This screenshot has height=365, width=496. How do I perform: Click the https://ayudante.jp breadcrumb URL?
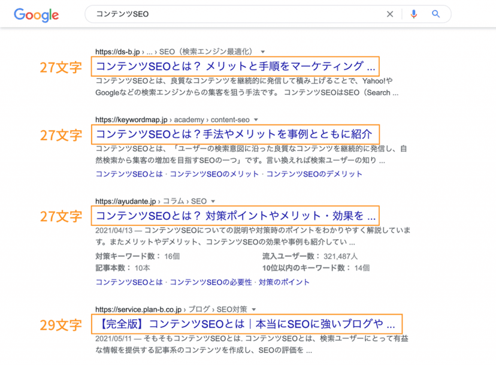tap(126, 201)
